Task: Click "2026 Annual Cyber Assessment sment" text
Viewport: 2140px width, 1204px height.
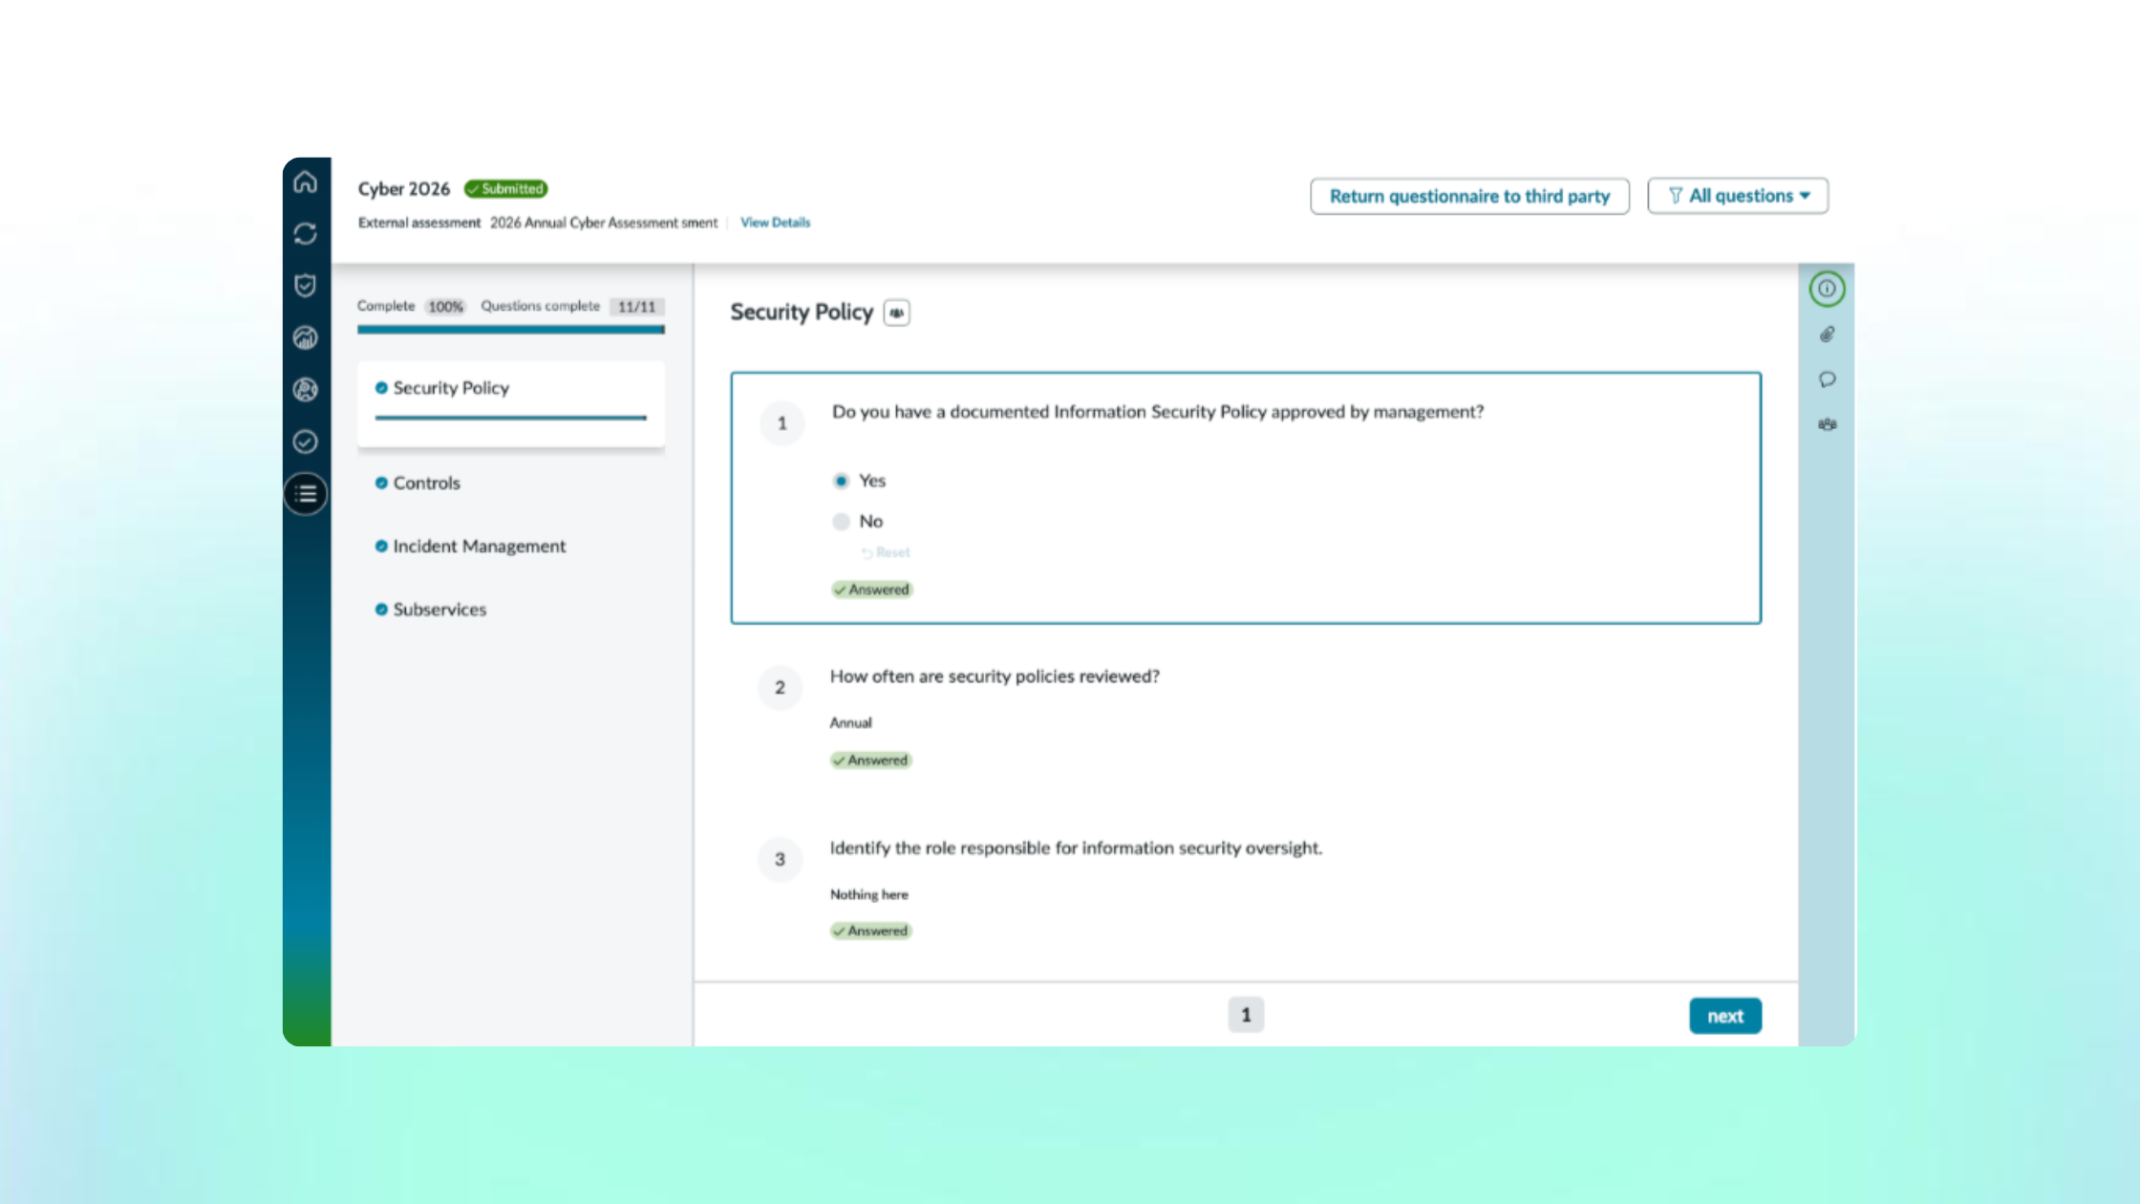Action: (x=604, y=223)
